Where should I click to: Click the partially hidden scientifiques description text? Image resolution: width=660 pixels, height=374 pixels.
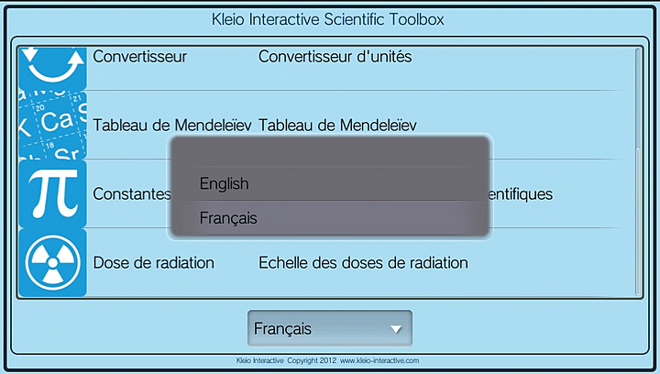coord(522,194)
